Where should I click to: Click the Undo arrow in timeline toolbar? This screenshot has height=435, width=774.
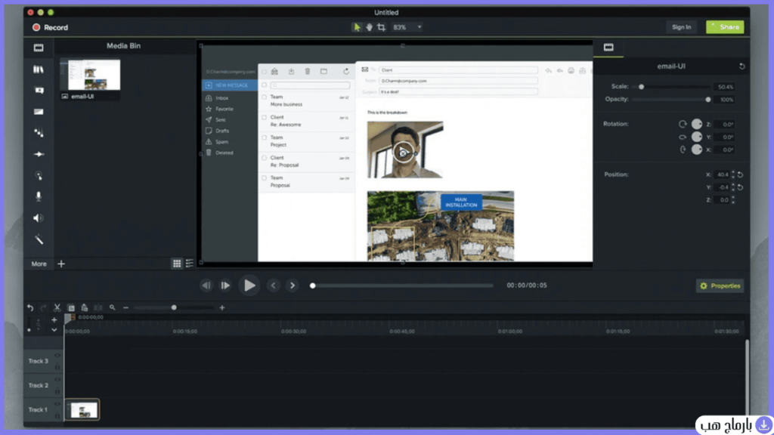click(x=30, y=308)
